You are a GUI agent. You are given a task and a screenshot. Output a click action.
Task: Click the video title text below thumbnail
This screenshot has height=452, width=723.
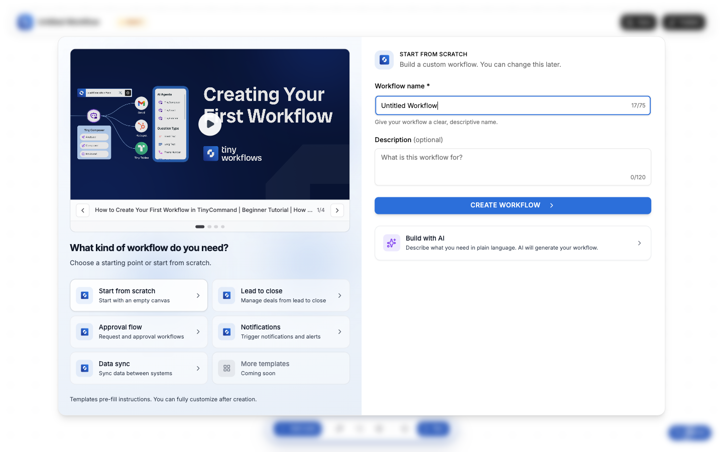coord(203,210)
